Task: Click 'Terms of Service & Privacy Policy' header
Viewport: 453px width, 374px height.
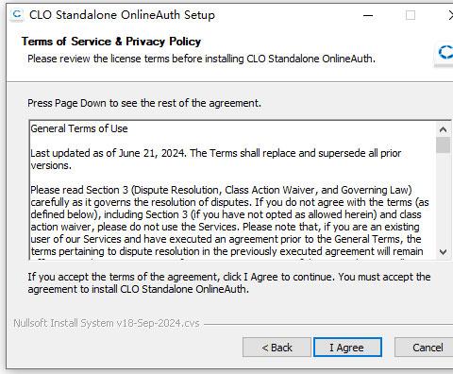Action: click(x=111, y=42)
